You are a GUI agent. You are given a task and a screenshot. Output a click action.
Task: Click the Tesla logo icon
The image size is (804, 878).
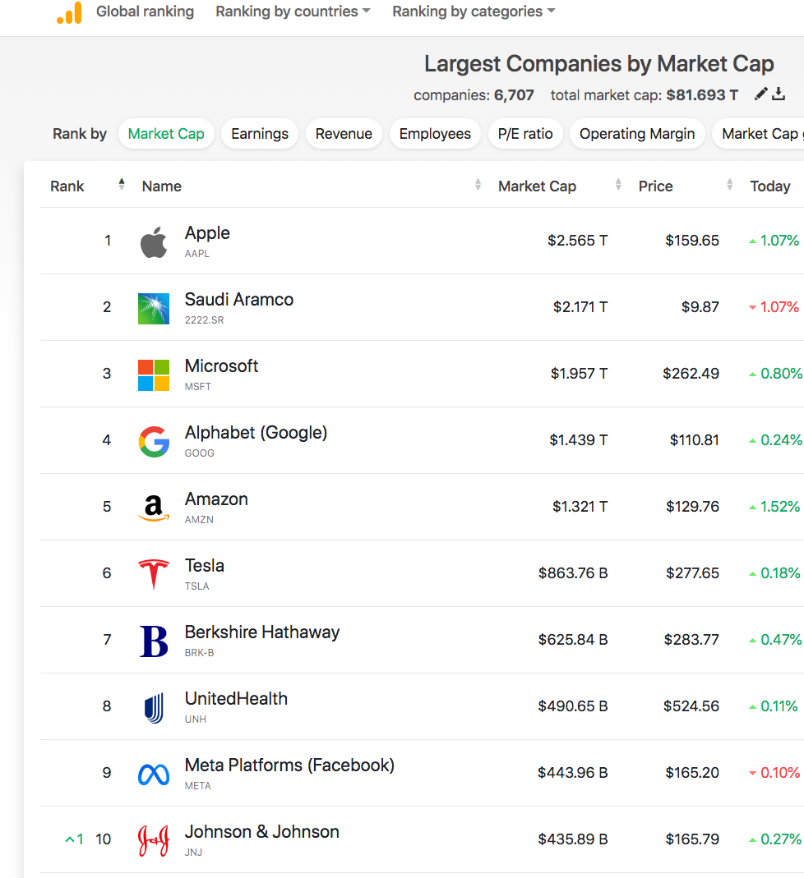pyautogui.click(x=154, y=574)
